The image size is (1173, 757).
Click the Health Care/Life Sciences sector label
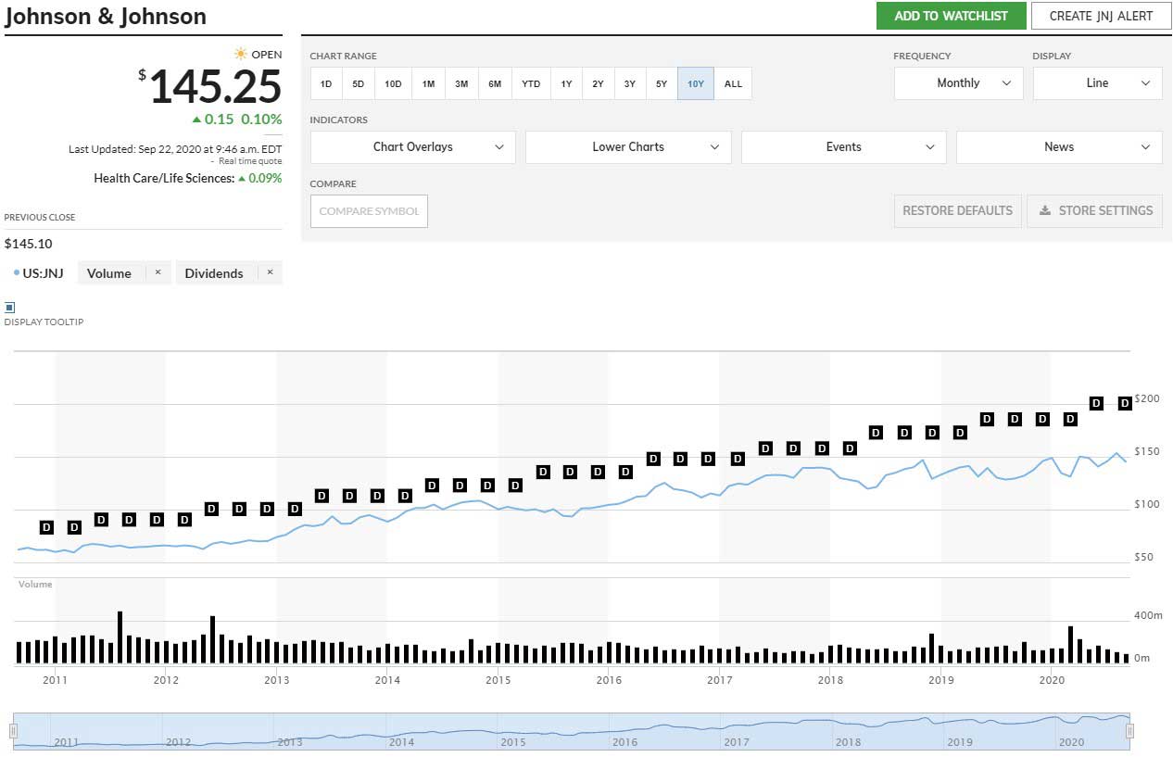click(x=164, y=178)
